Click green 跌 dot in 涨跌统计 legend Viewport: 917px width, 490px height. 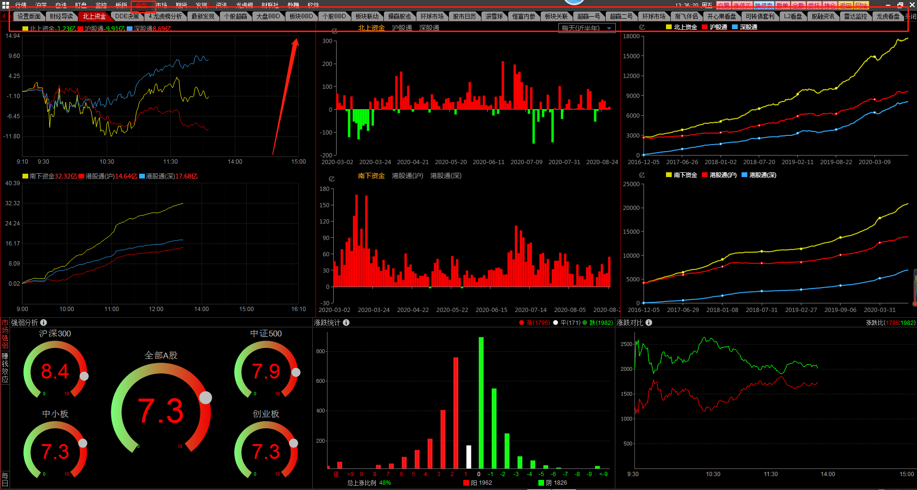click(x=585, y=323)
